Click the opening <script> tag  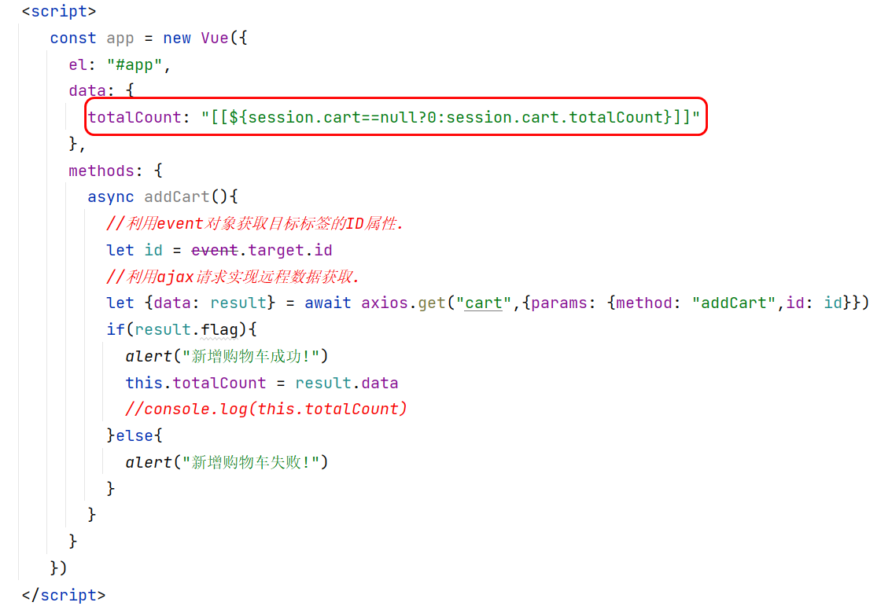[x=59, y=11]
